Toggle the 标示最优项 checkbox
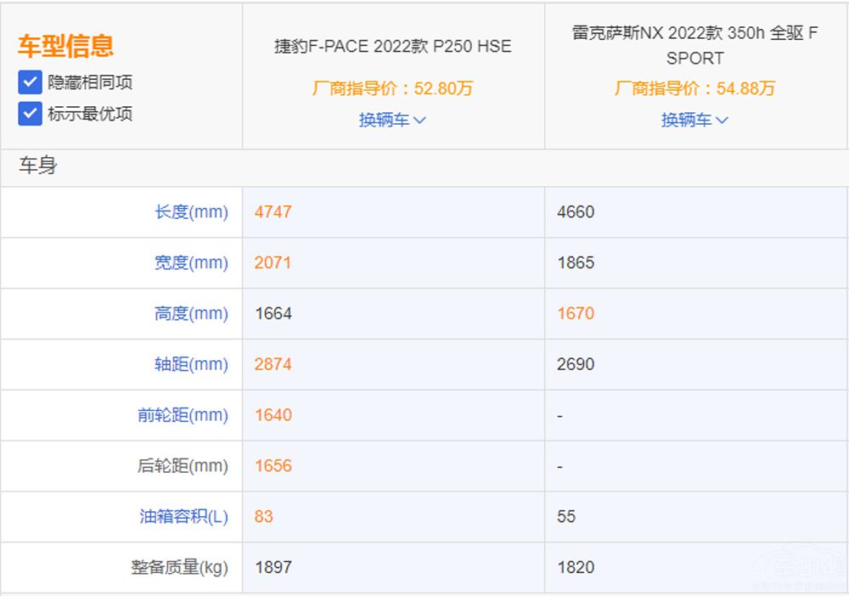This screenshot has height=596, width=849. click(30, 114)
